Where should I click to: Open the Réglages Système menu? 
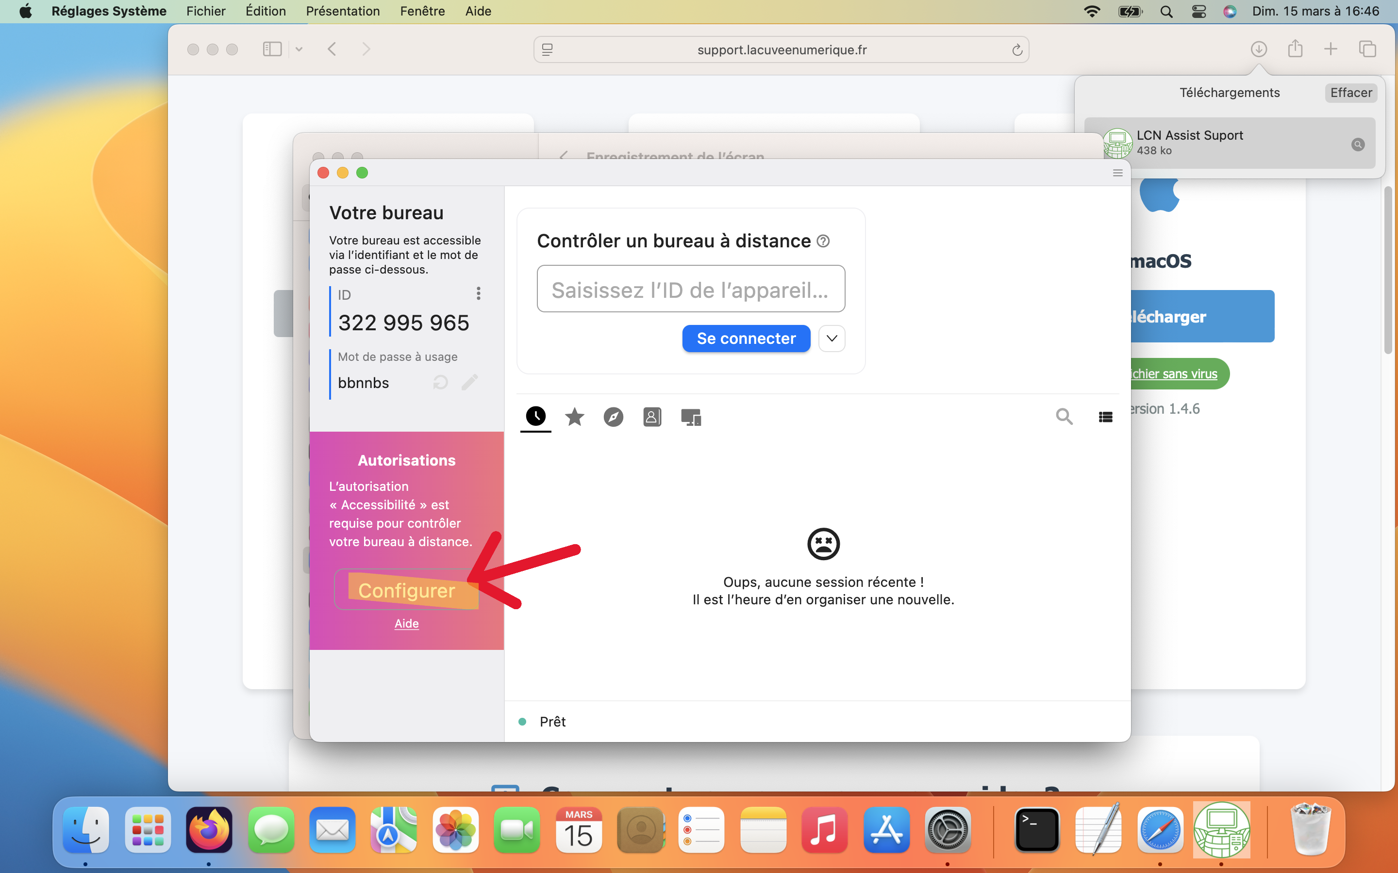(109, 11)
